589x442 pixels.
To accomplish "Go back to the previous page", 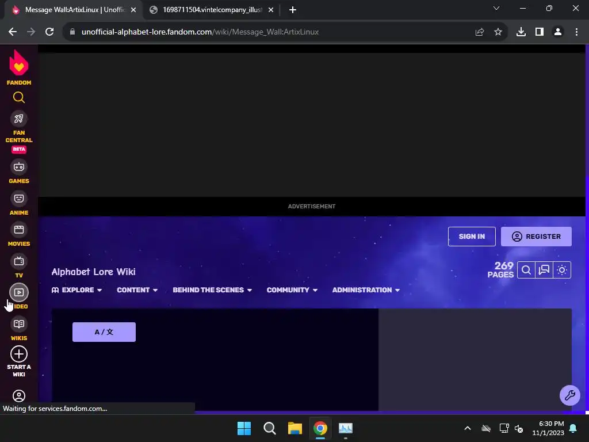I will click(x=13, y=32).
